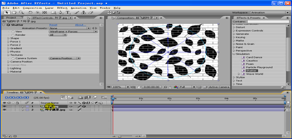This screenshot has width=292, height=139.
Task: Select the Horizontal Type tool
Action: point(68,13)
